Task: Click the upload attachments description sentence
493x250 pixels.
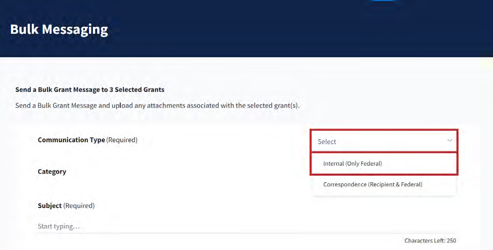Action: 157,105
